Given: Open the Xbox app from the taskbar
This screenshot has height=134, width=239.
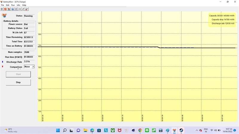Looking at the screenshot, I should point(113,130).
